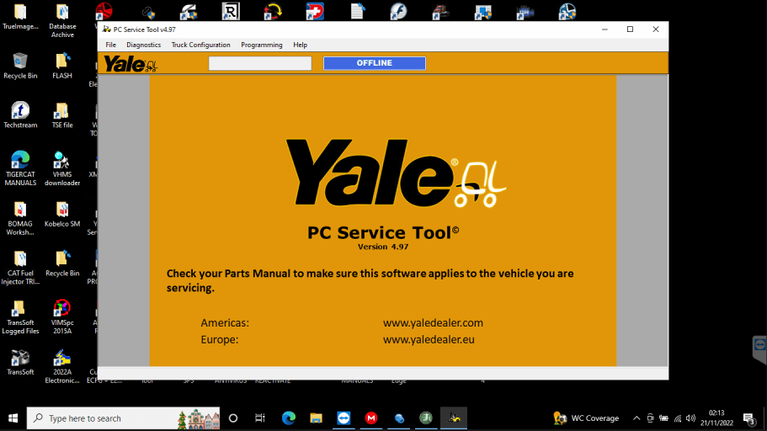The image size is (767, 431).
Task: Click the small Yale logo in the toolbar
Action: point(130,64)
